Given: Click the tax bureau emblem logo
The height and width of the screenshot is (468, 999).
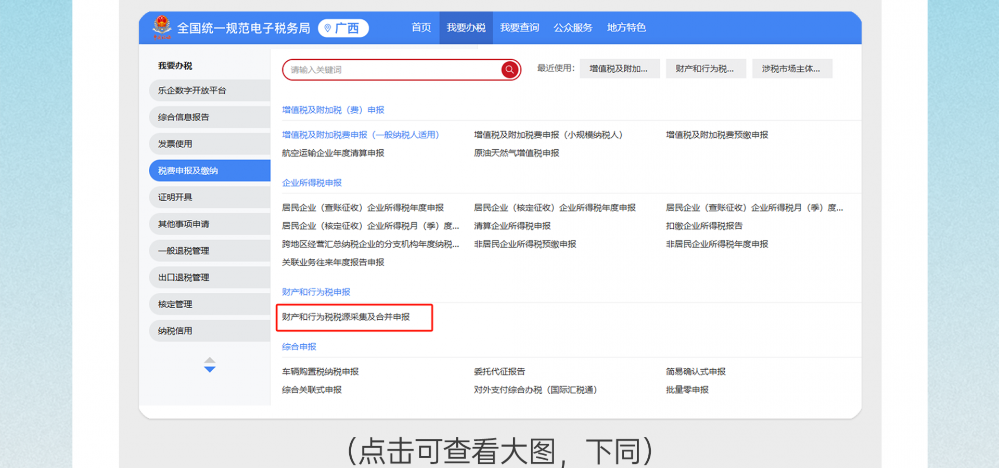Looking at the screenshot, I should 162,27.
